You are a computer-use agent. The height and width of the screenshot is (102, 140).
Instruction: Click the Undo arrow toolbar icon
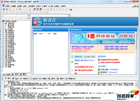pyautogui.click(x=26, y=9)
